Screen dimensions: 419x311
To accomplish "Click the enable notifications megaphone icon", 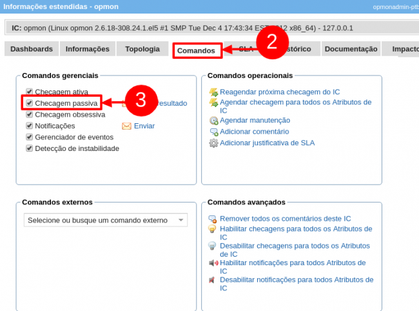I will click(212, 263).
